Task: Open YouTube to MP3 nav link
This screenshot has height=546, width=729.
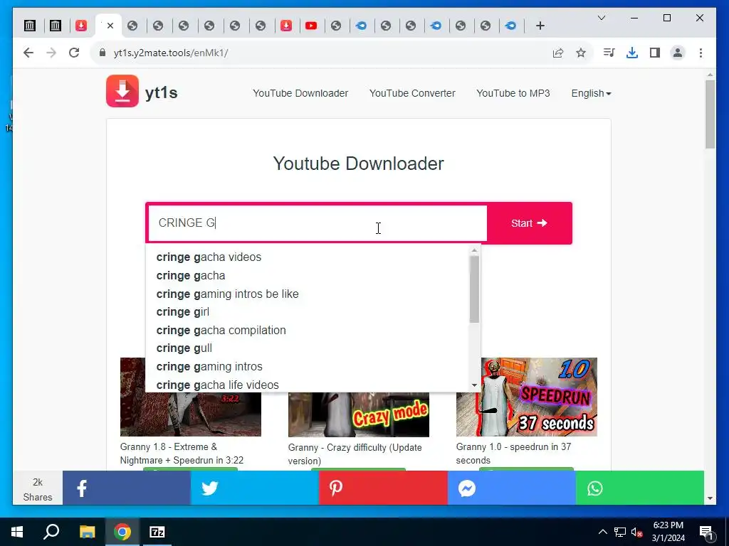Action: pyautogui.click(x=513, y=93)
